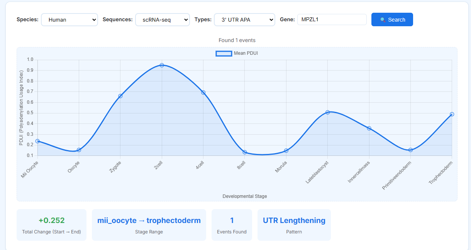The height and width of the screenshot is (250, 471).
Task: Click the Lateblastocyst x-axis label
Action: [317, 172]
